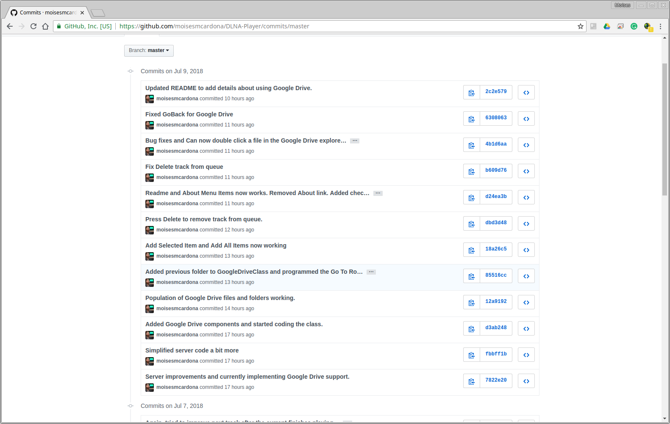Select the Commits browser tab
Viewport: 670px width, 424px height.
pos(47,13)
